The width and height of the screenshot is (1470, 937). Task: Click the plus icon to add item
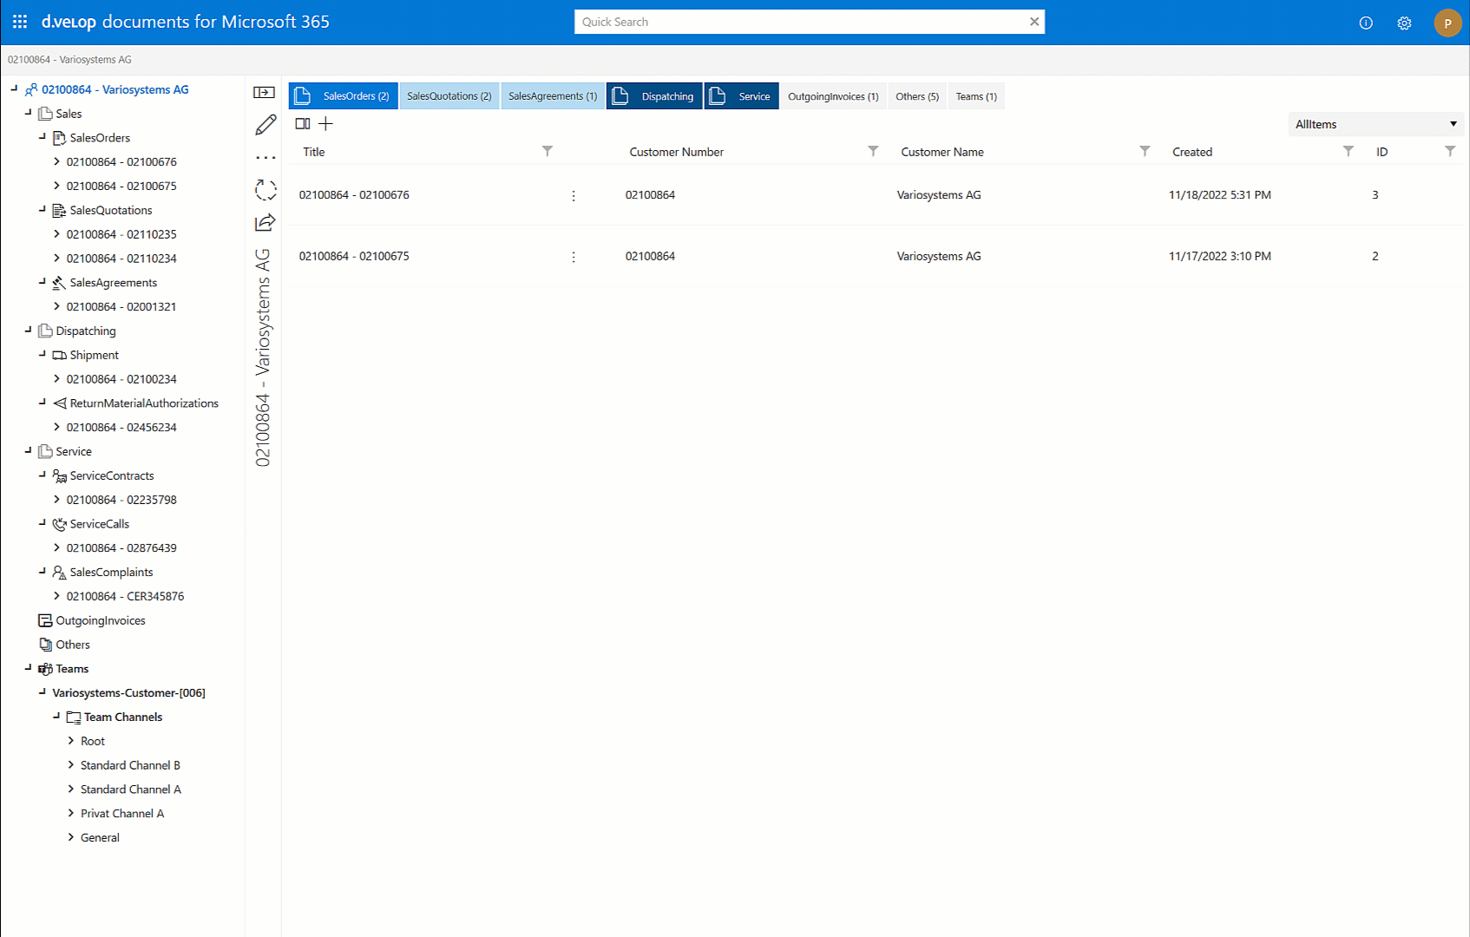click(326, 124)
